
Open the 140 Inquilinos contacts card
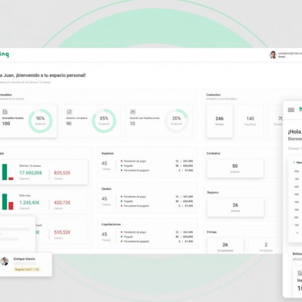250,121
